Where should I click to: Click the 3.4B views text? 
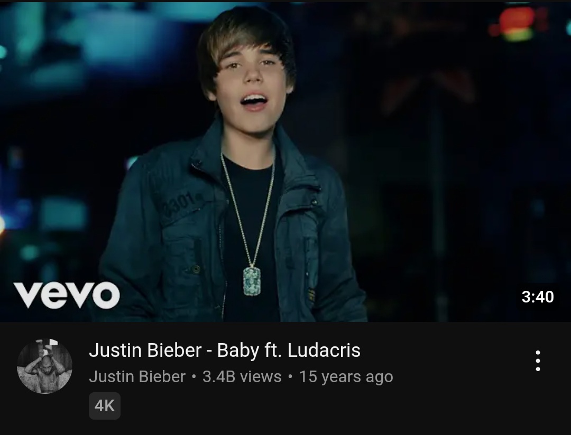click(242, 377)
